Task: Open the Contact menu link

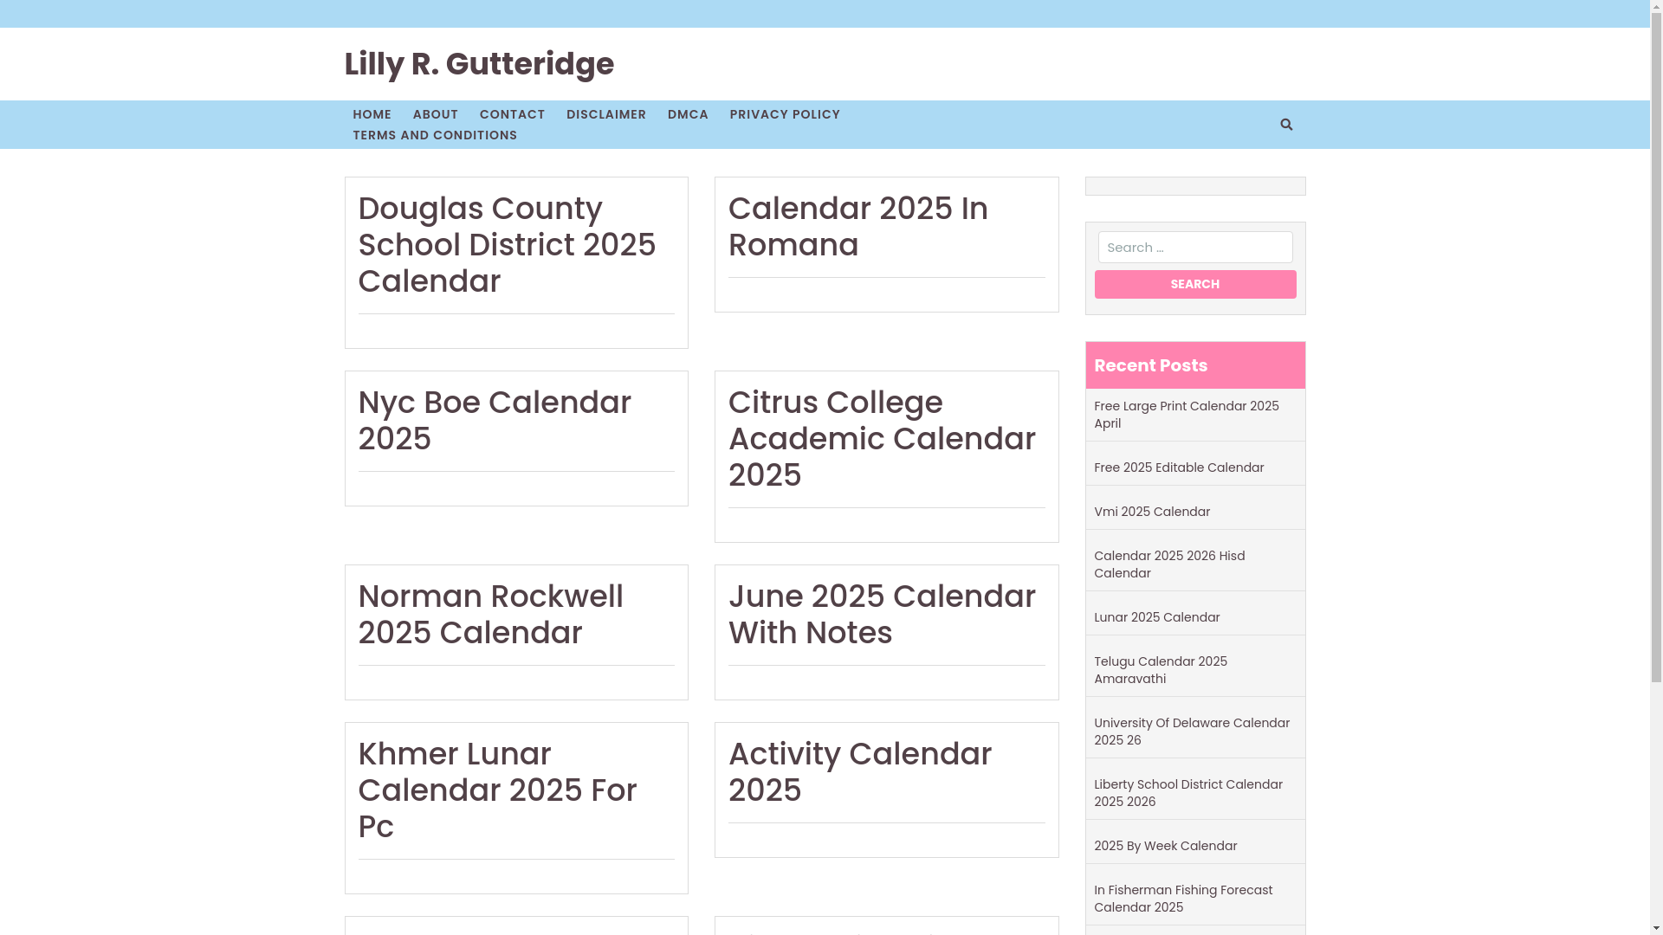Action: click(512, 114)
